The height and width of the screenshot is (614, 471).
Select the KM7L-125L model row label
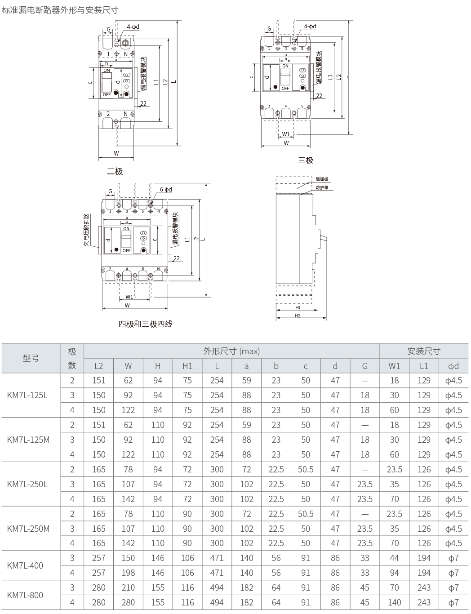27,396
